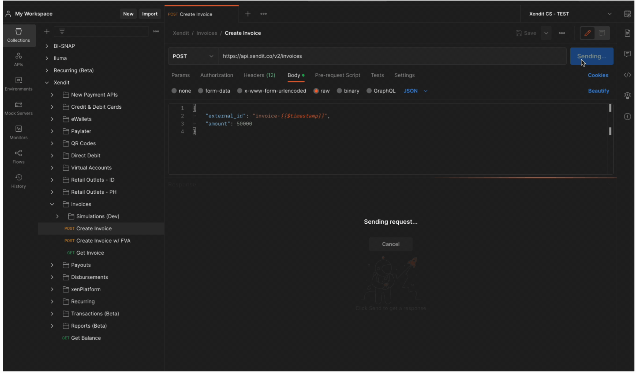The height and width of the screenshot is (373, 636).
Task: Open the Cookies link
Action: click(598, 75)
